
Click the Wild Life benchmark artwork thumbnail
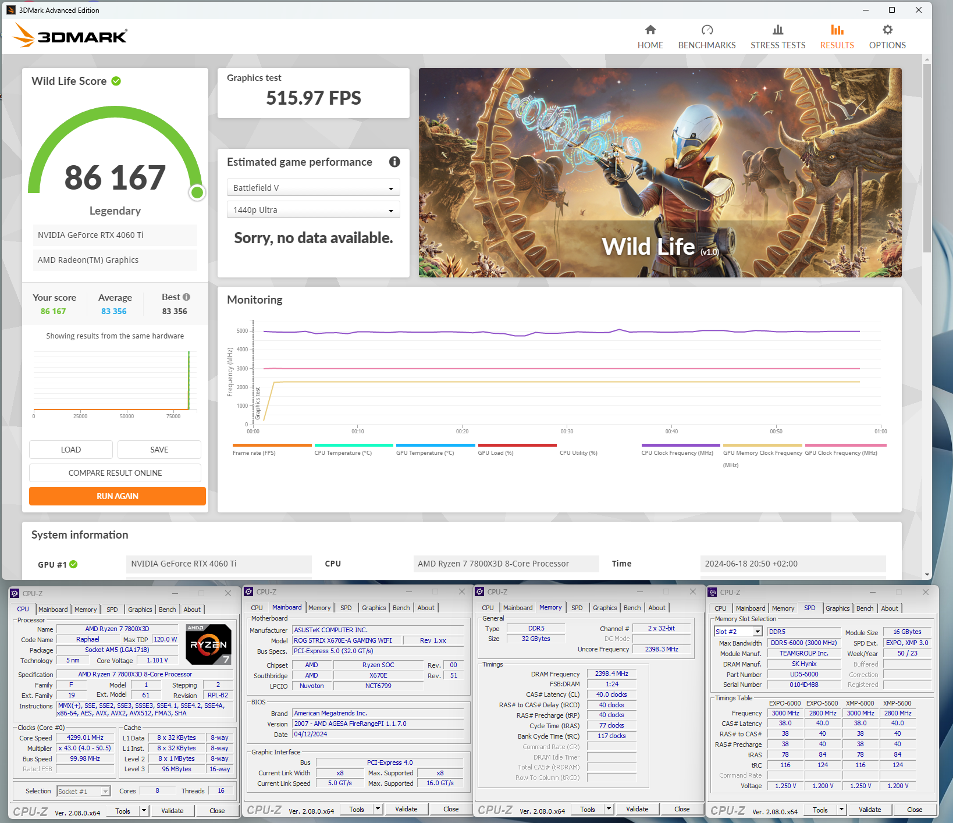point(660,173)
